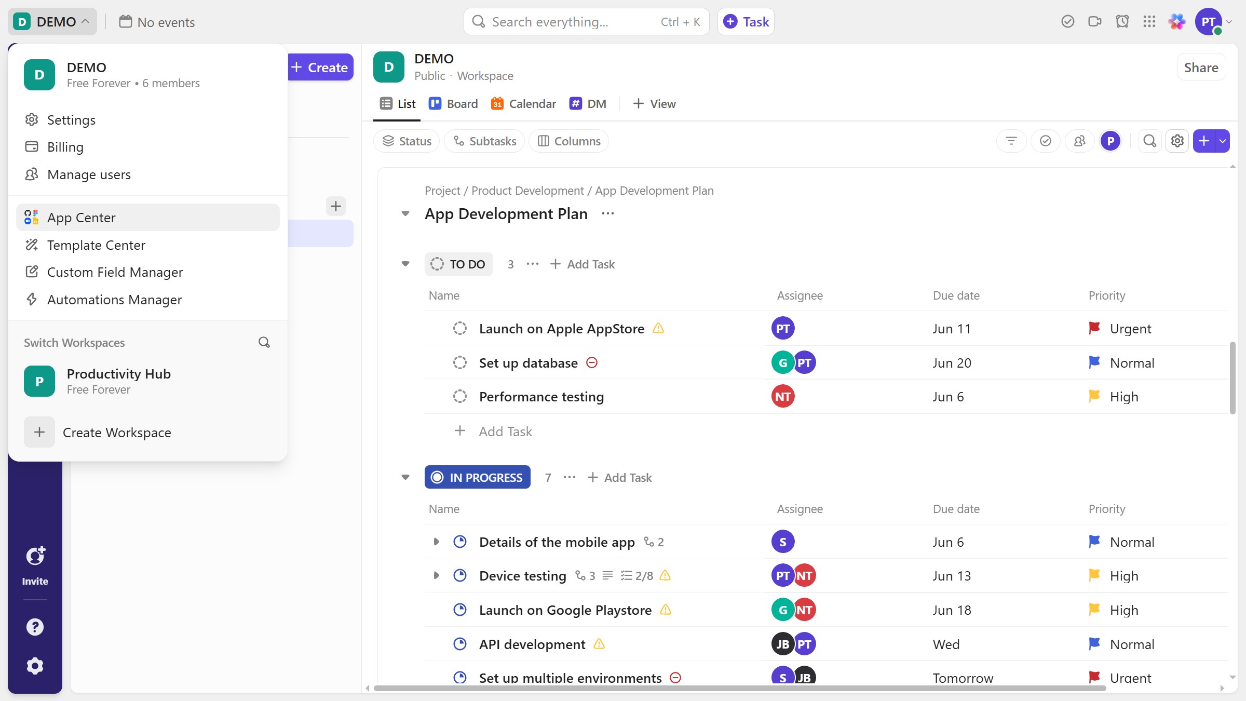The height and width of the screenshot is (701, 1246).
Task: Click the filter icon in list toolbar
Action: [x=1011, y=141]
